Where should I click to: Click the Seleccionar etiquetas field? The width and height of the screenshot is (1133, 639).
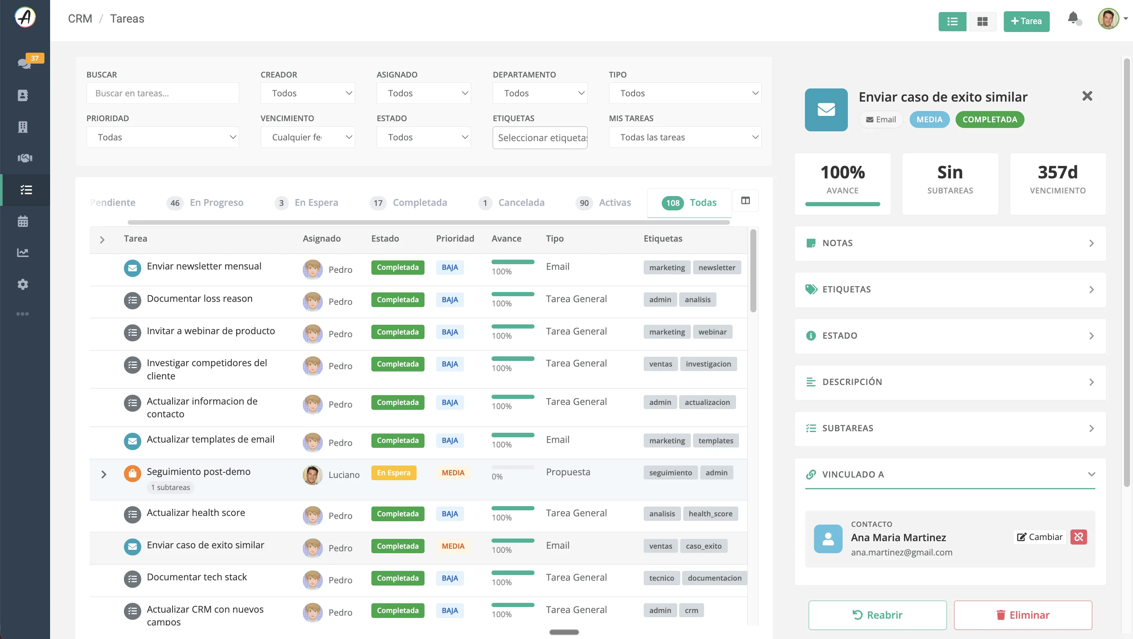tap(540, 138)
